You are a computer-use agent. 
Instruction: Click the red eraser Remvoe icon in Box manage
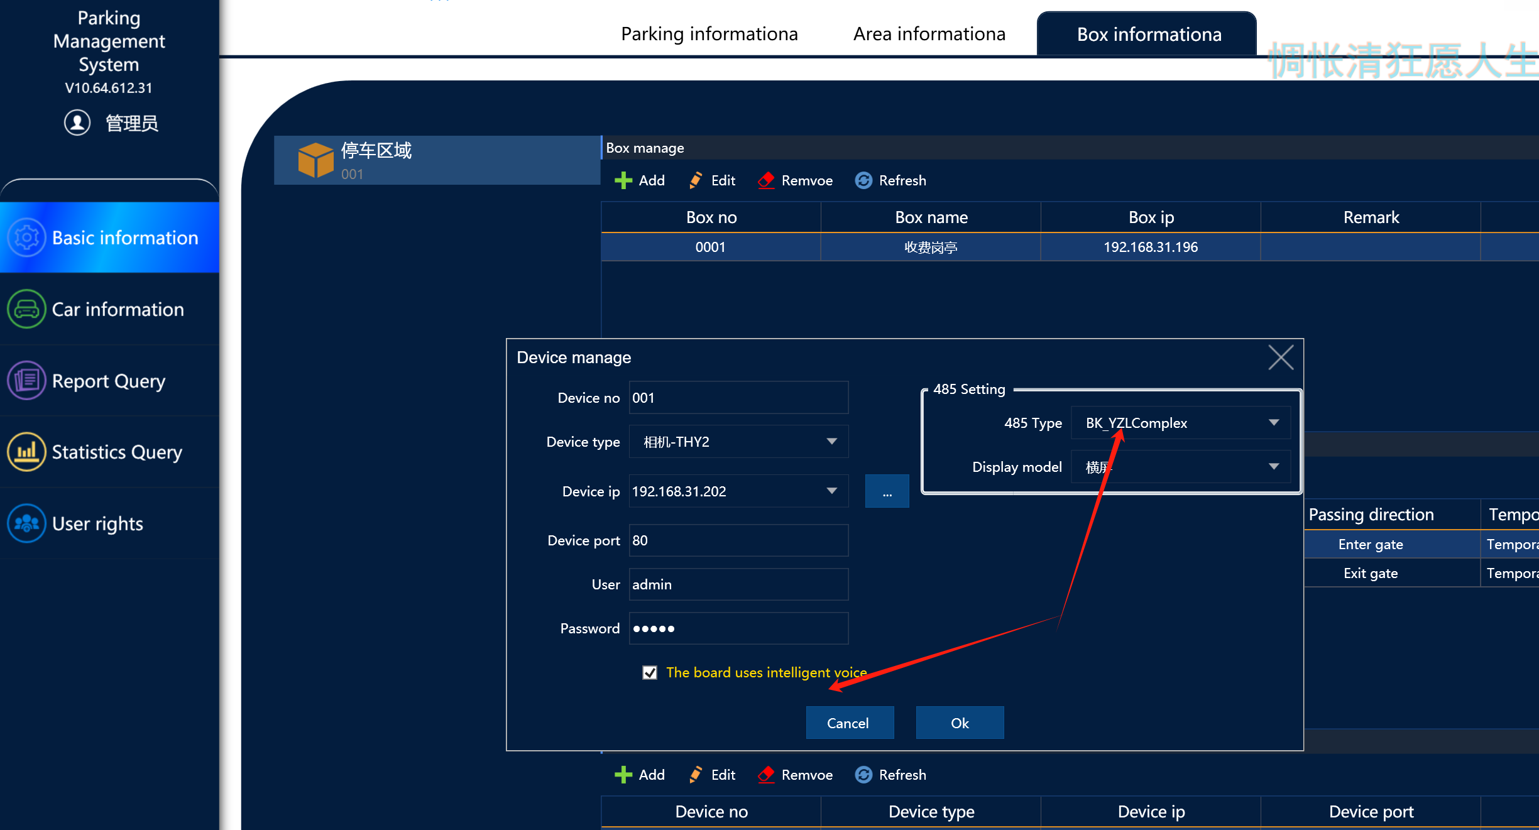point(766,181)
